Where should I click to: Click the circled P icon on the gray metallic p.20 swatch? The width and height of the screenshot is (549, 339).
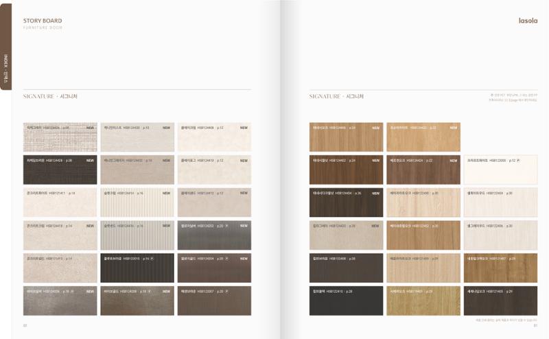[x=227, y=226]
